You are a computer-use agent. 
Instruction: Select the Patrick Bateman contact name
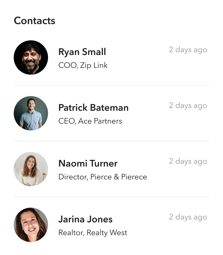pos(93,108)
